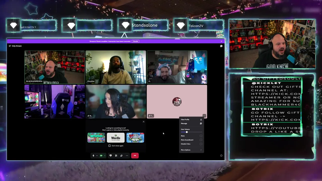Expand More Options submenu

pos(191,150)
